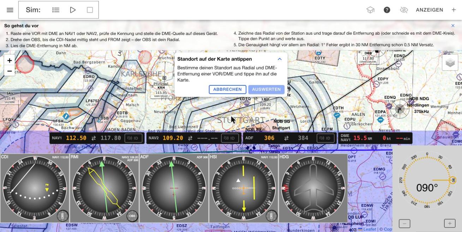Screen dimensions: 462x232
Task: Close the 'So gehst du vor' instructions
Action: coord(453,26)
